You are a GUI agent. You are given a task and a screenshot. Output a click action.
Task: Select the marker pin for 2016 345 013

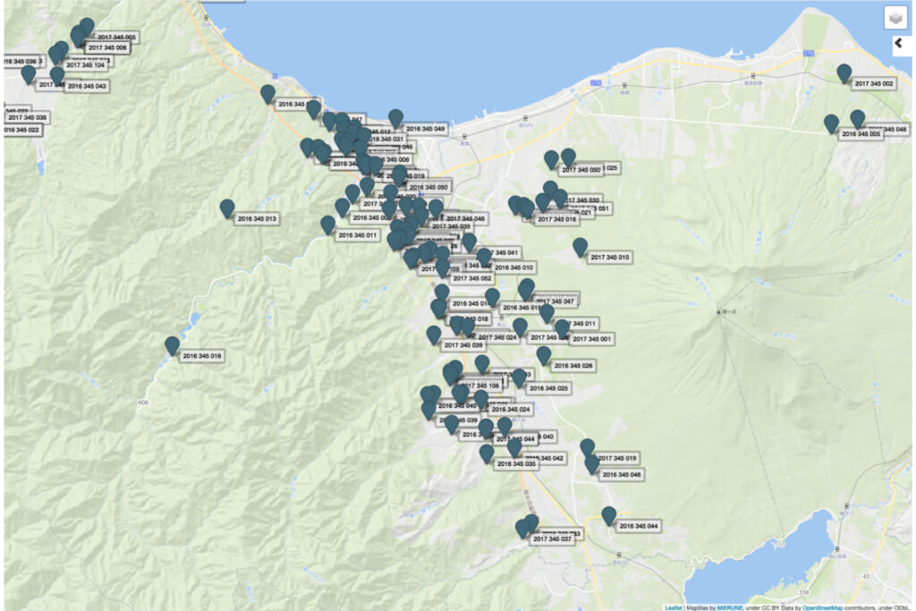pyautogui.click(x=227, y=208)
